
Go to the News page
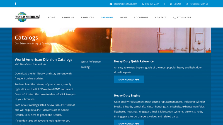tap(124, 17)
